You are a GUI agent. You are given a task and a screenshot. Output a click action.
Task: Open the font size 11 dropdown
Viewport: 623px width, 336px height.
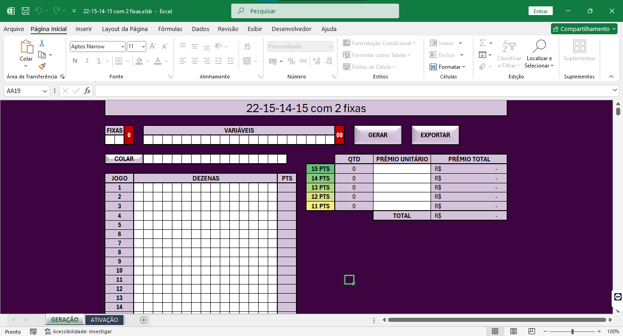tap(143, 47)
